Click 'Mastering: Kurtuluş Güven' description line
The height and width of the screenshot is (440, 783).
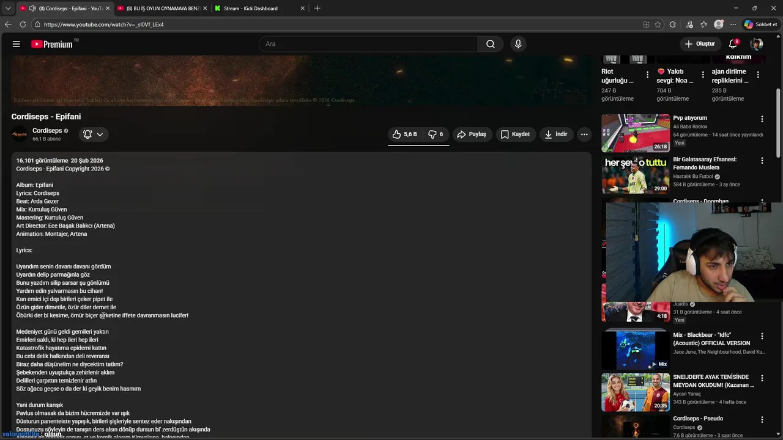(50, 218)
